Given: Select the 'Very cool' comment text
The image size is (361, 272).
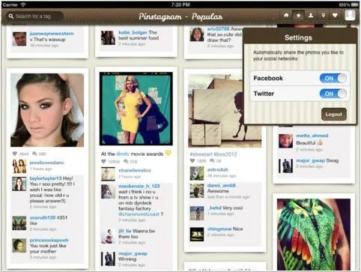Looking at the screenshot, I should coord(233,208).
